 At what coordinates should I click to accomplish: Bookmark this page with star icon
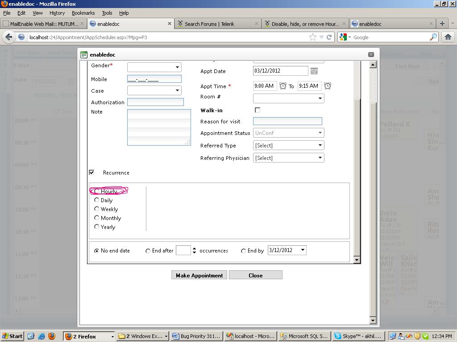(x=312, y=37)
